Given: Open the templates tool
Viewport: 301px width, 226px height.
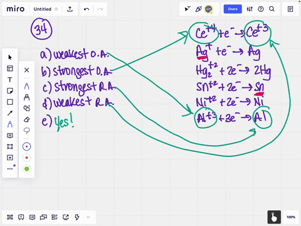Looking at the screenshot, I should [x=10, y=68].
